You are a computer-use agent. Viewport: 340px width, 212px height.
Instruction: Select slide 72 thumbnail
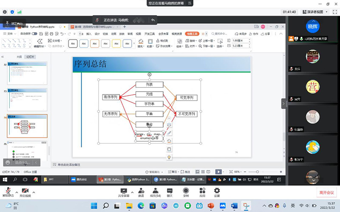pos(27,73)
